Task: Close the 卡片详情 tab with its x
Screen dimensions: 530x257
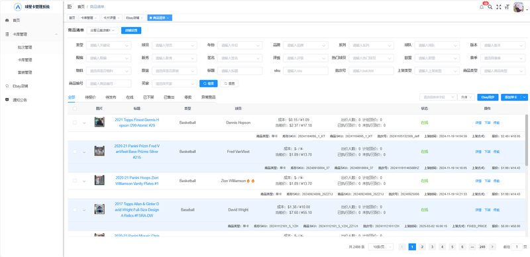Action: 119,18
